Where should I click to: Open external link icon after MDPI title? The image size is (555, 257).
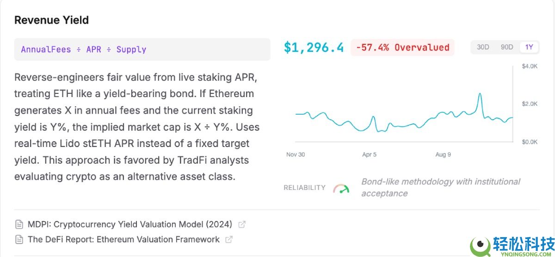pyautogui.click(x=241, y=225)
